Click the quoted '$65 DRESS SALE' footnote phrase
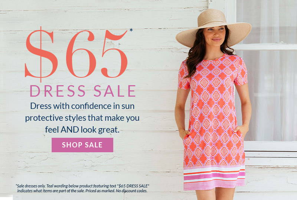 click(x=133, y=186)
